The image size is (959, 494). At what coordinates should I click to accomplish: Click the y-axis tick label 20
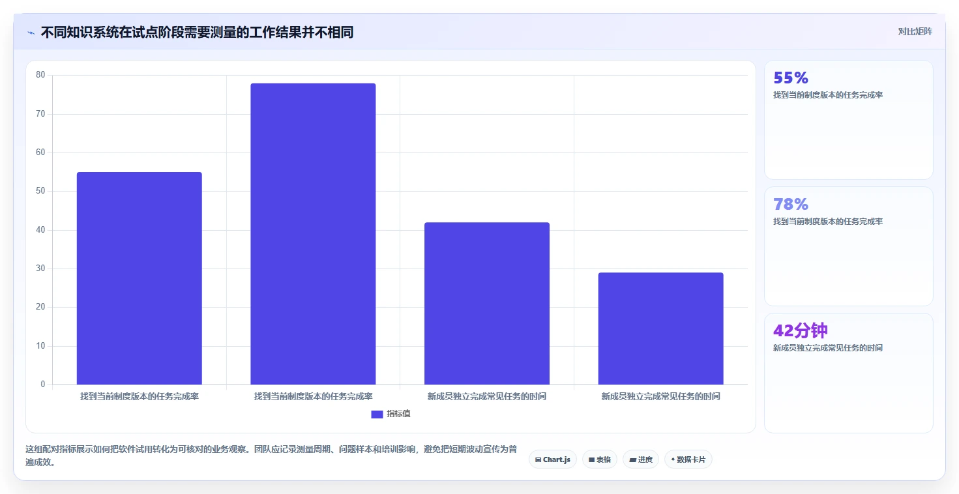pos(41,307)
